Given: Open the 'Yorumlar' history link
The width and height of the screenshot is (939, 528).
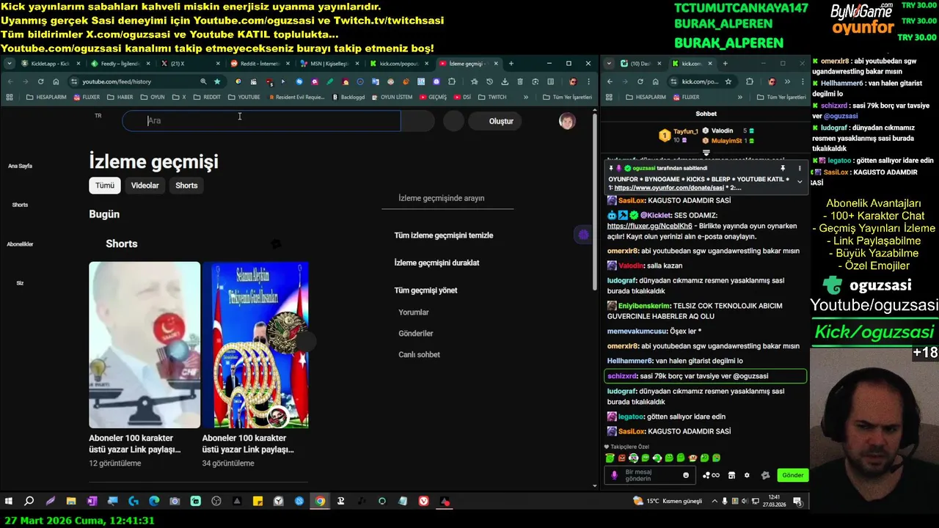Looking at the screenshot, I should [414, 312].
